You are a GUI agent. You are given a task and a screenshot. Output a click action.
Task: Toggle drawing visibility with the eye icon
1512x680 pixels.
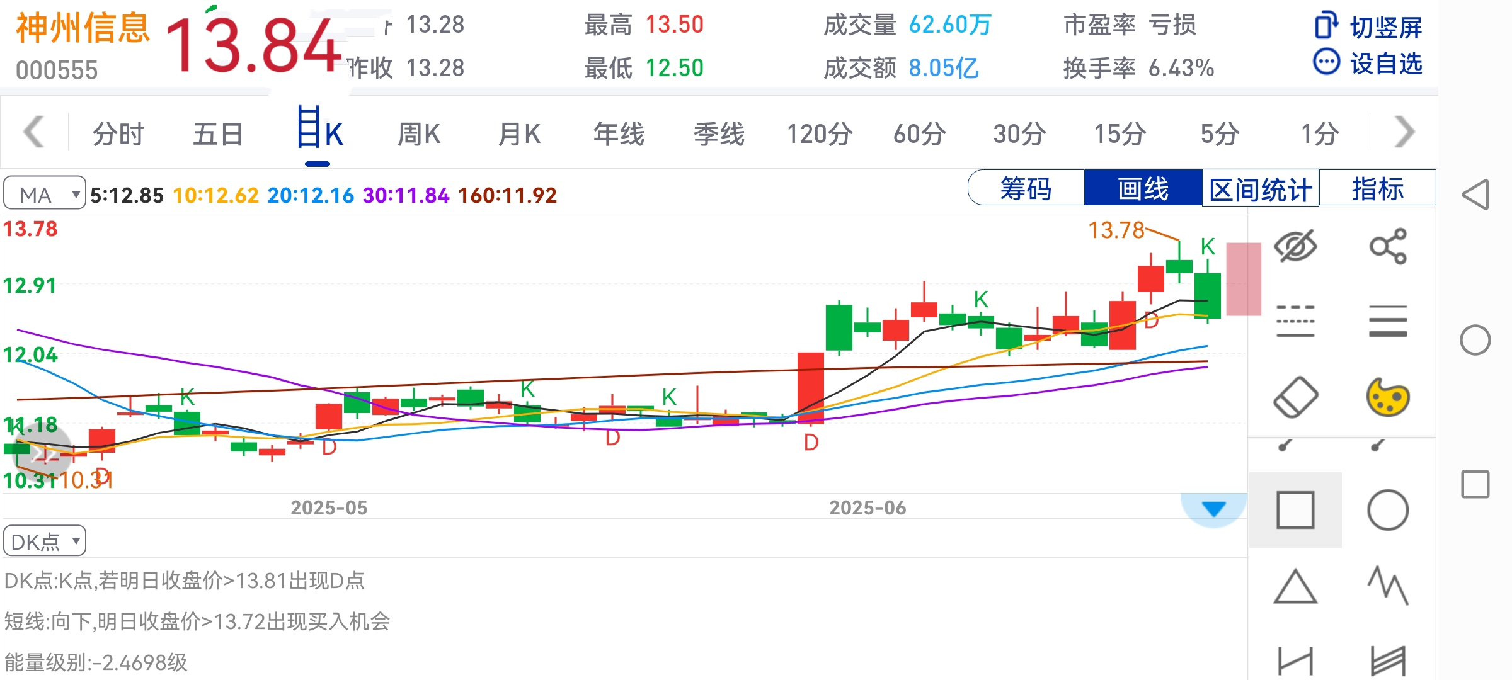click(1295, 246)
